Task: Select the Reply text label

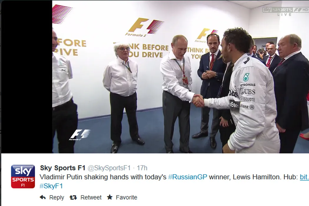Action: coord(57,197)
